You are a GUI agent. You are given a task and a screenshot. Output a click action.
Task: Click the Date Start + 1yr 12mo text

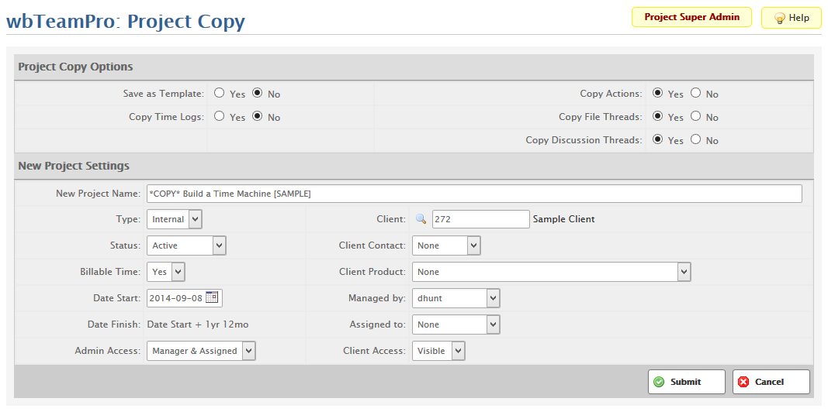pos(198,324)
